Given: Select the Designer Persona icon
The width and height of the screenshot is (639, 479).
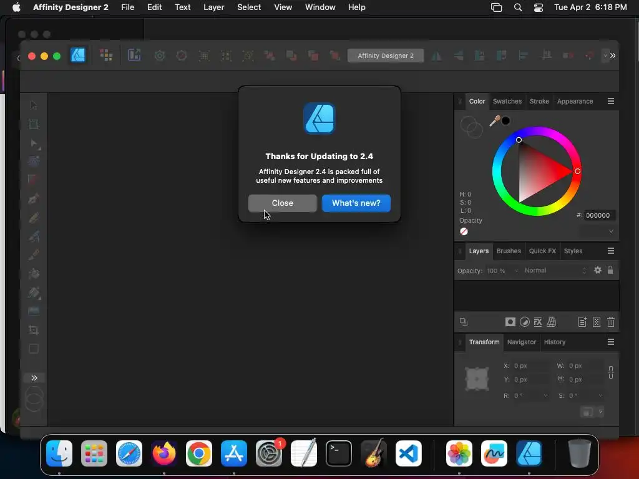Looking at the screenshot, I should (78, 56).
